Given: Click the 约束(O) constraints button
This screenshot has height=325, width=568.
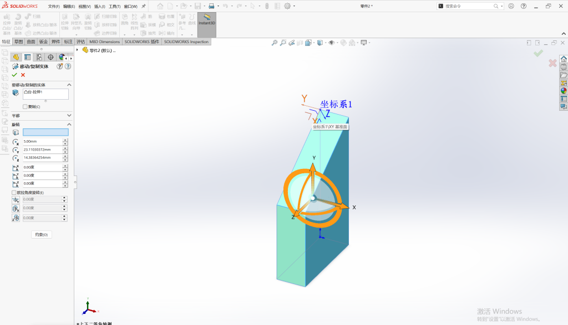Looking at the screenshot, I should [x=42, y=235].
